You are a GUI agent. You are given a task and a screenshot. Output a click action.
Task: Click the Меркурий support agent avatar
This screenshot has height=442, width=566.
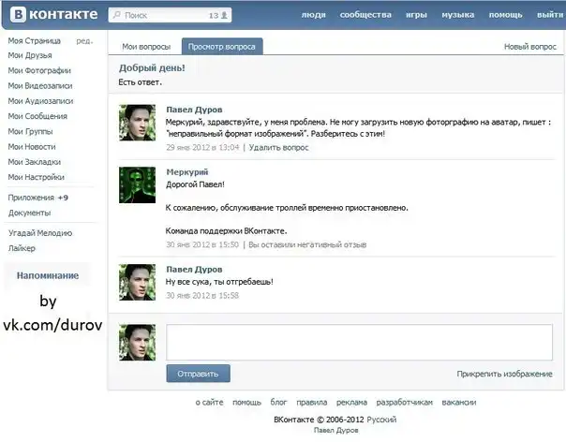[138, 184]
